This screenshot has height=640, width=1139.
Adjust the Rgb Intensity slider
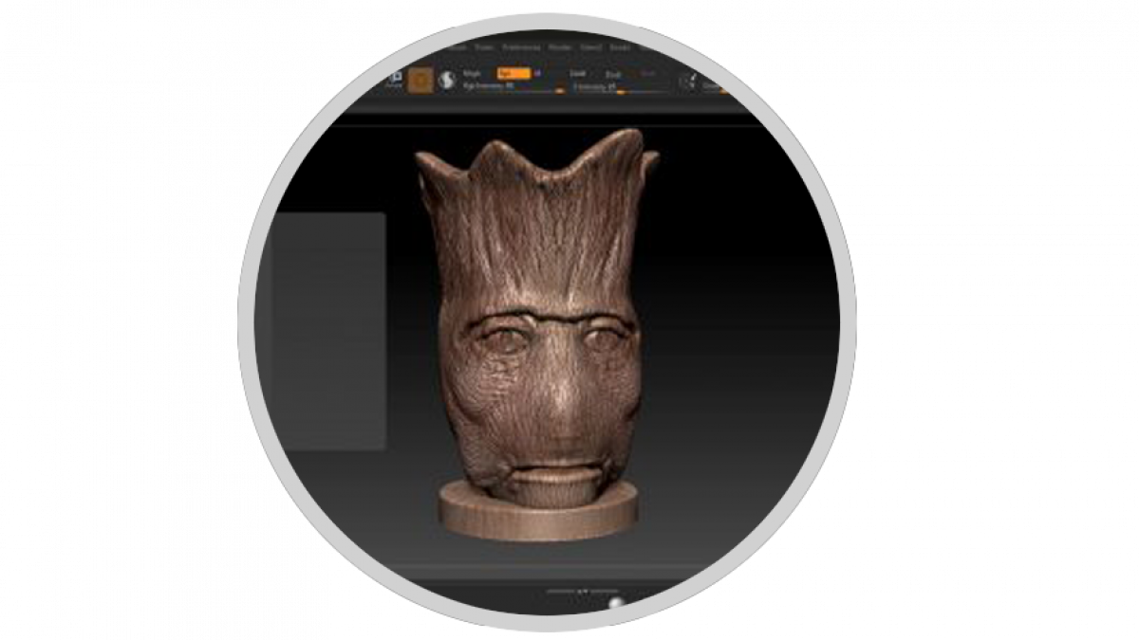514,87
